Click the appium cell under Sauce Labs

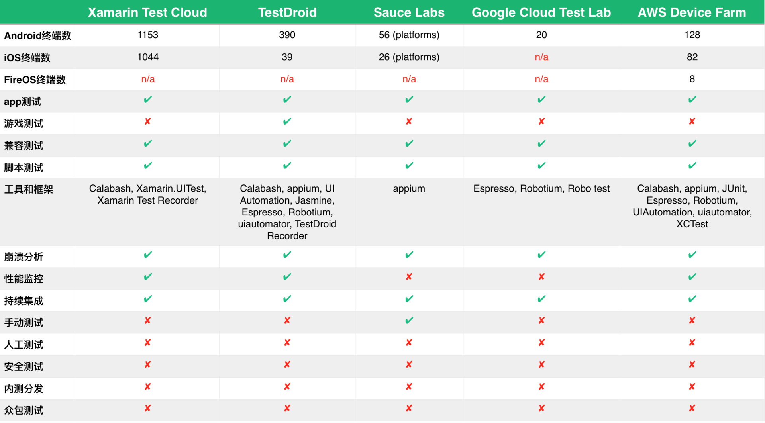409,189
